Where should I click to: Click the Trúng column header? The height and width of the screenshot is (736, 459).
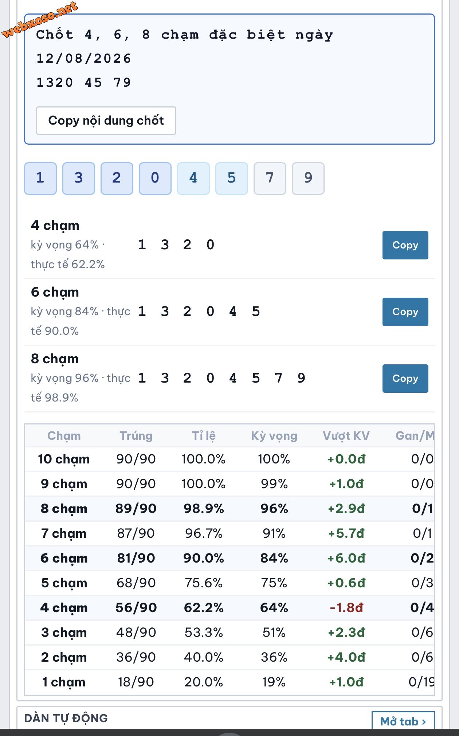tap(136, 436)
